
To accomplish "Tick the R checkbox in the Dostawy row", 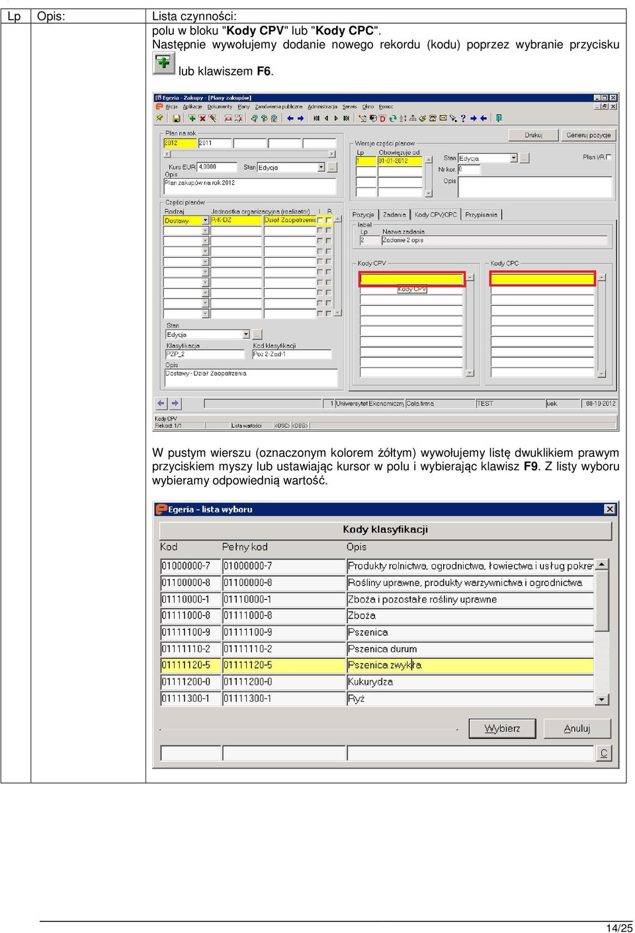I will pyautogui.click(x=329, y=221).
